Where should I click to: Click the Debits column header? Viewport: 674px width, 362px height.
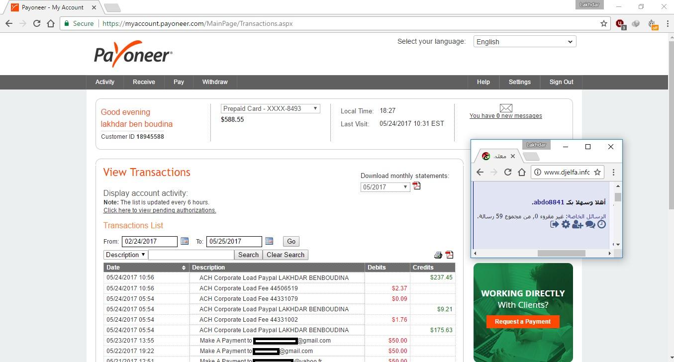click(386, 268)
